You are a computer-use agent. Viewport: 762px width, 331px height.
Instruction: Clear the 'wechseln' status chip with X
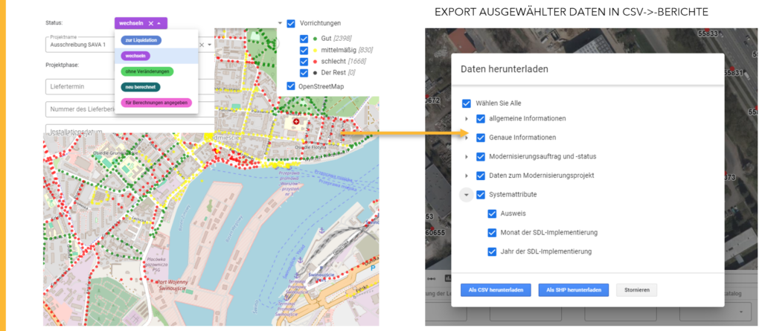pos(151,23)
